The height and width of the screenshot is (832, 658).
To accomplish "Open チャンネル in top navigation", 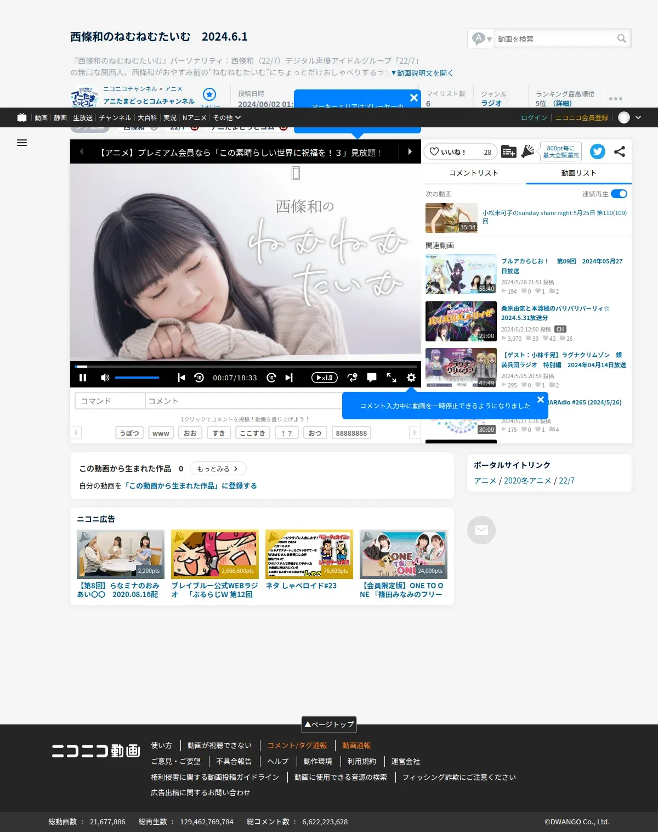I will (x=115, y=117).
